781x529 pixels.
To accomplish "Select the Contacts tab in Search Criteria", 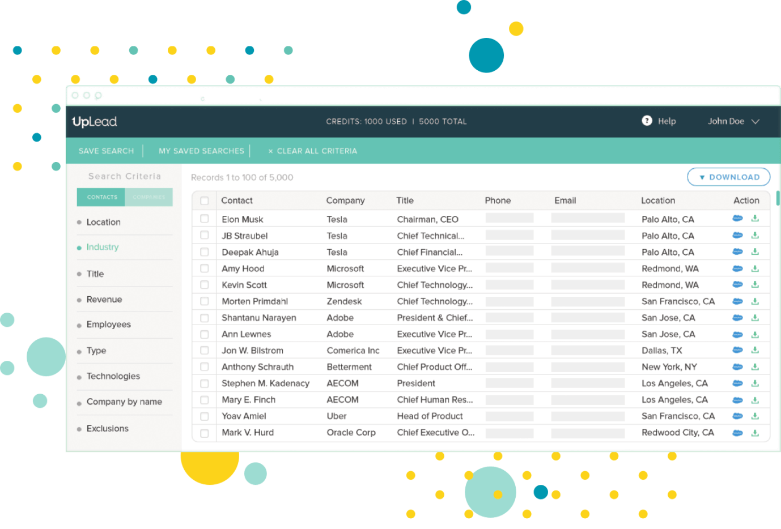I will pos(102,197).
